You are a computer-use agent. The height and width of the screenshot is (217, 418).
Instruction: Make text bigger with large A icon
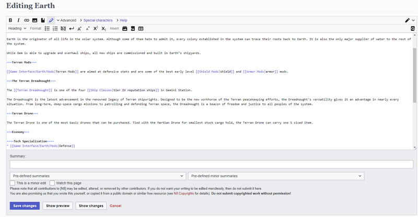tap(79, 29)
